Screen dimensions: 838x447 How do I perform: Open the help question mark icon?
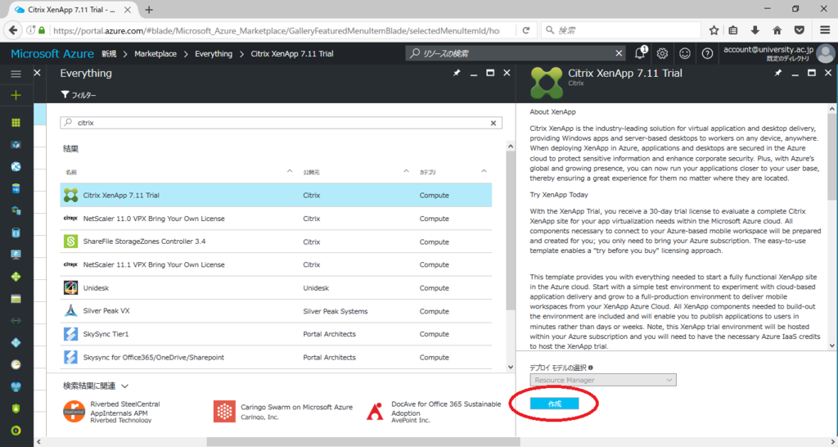[x=707, y=53]
